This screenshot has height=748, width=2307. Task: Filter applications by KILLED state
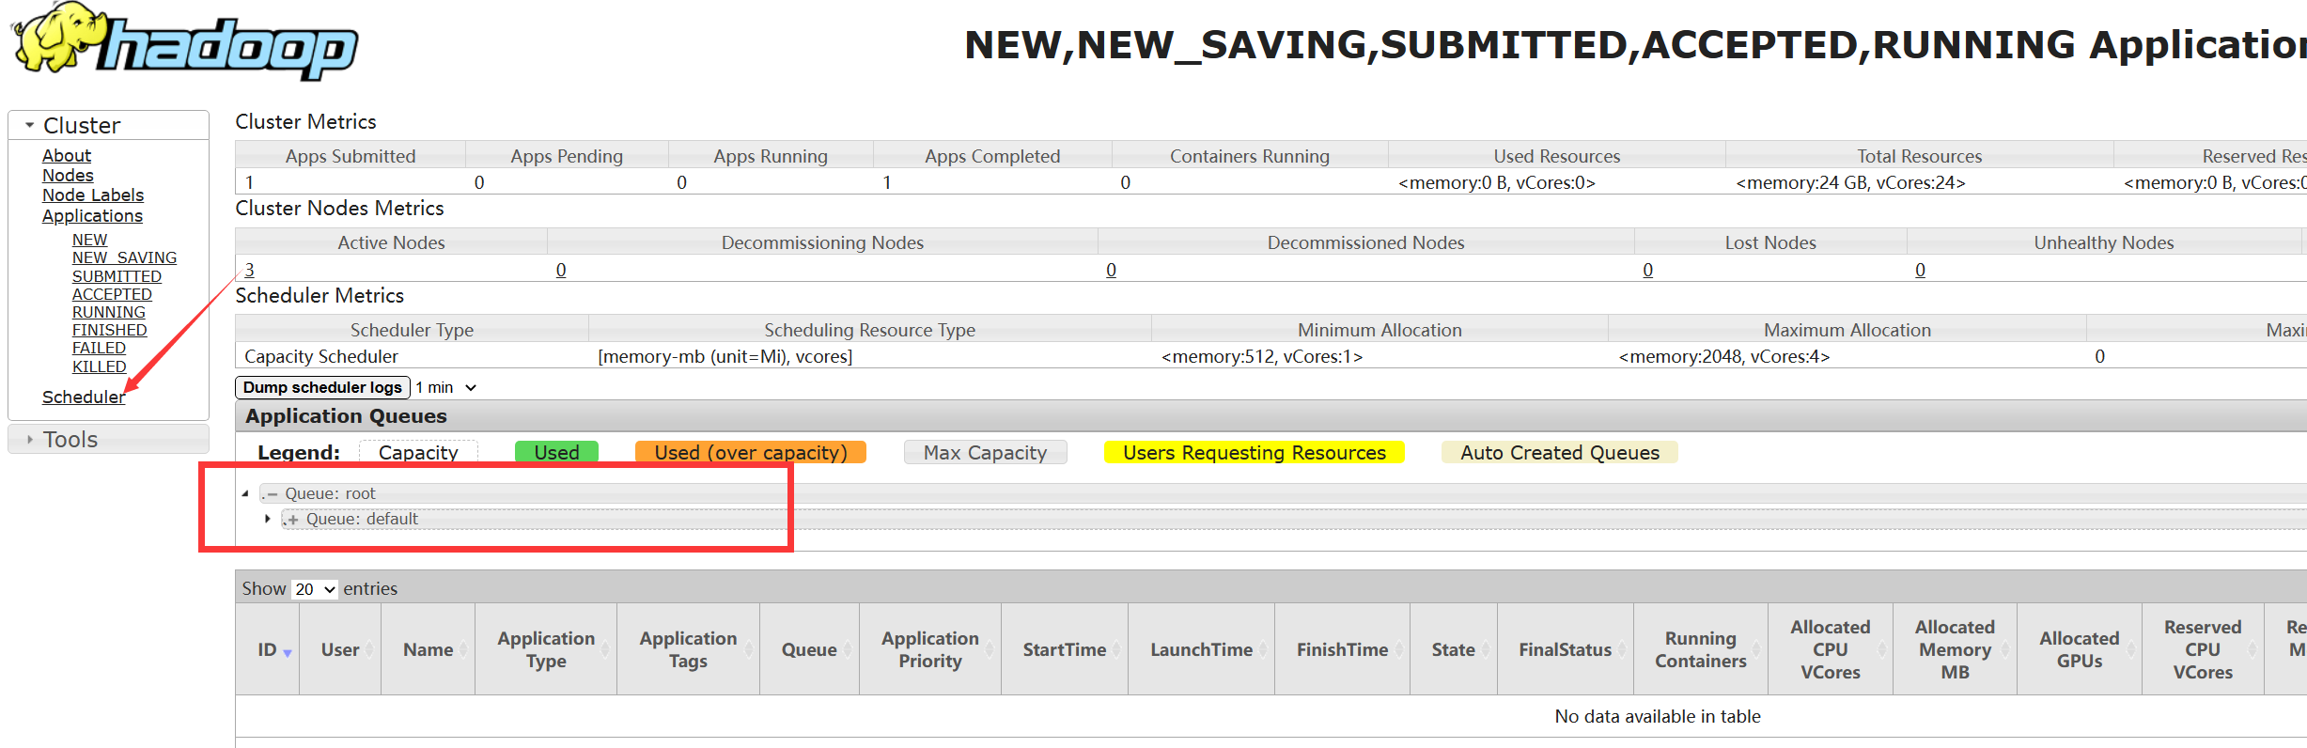tap(99, 366)
